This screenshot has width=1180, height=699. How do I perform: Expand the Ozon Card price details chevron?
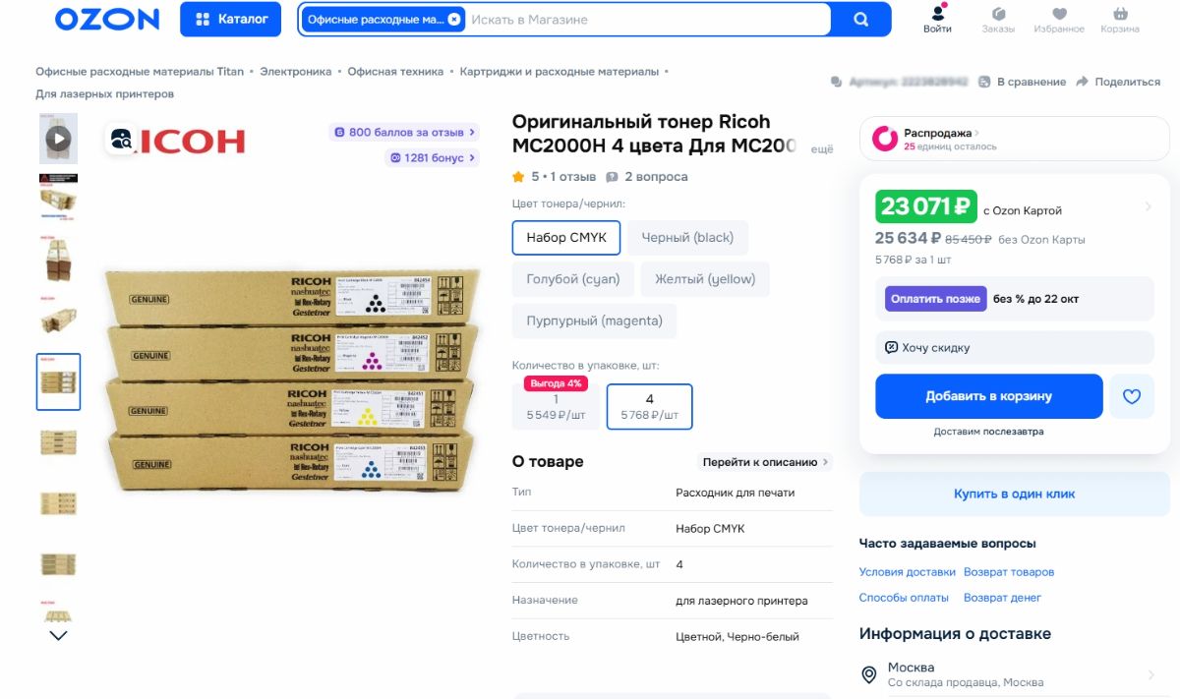[x=1148, y=206]
